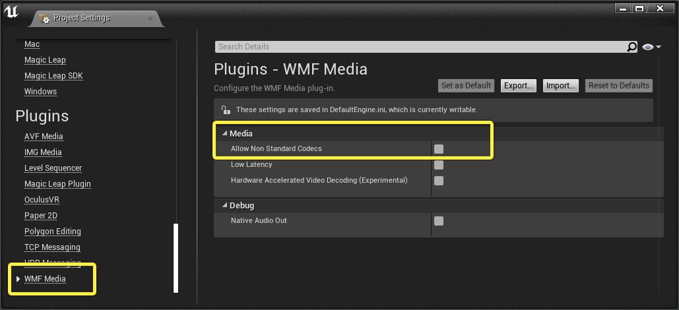Click the Export... button

point(519,85)
